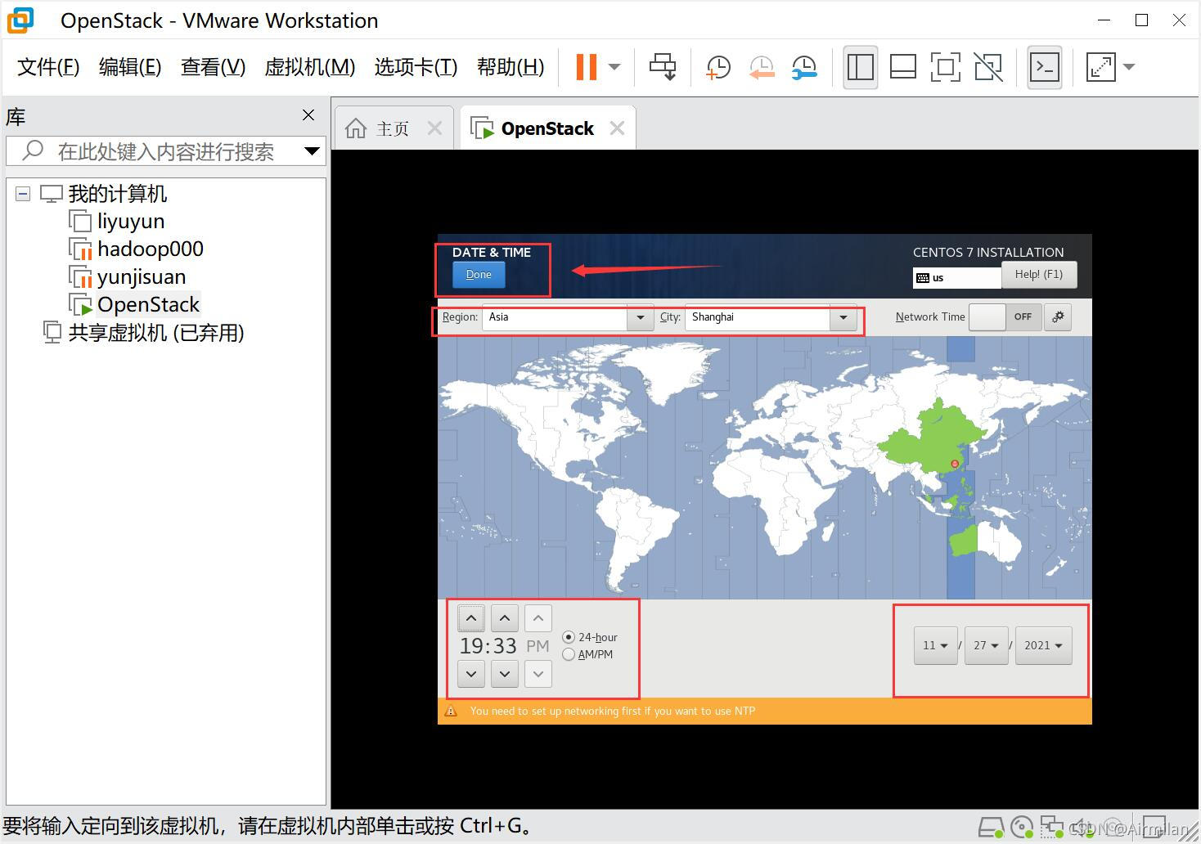Open the day dropdown showing 27

tap(987, 645)
